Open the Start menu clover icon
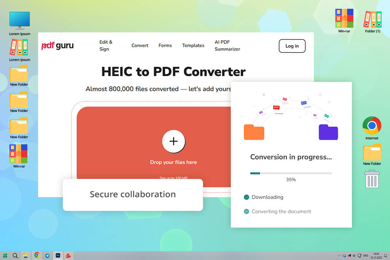The width and height of the screenshot is (390, 260). click(x=5, y=255)
